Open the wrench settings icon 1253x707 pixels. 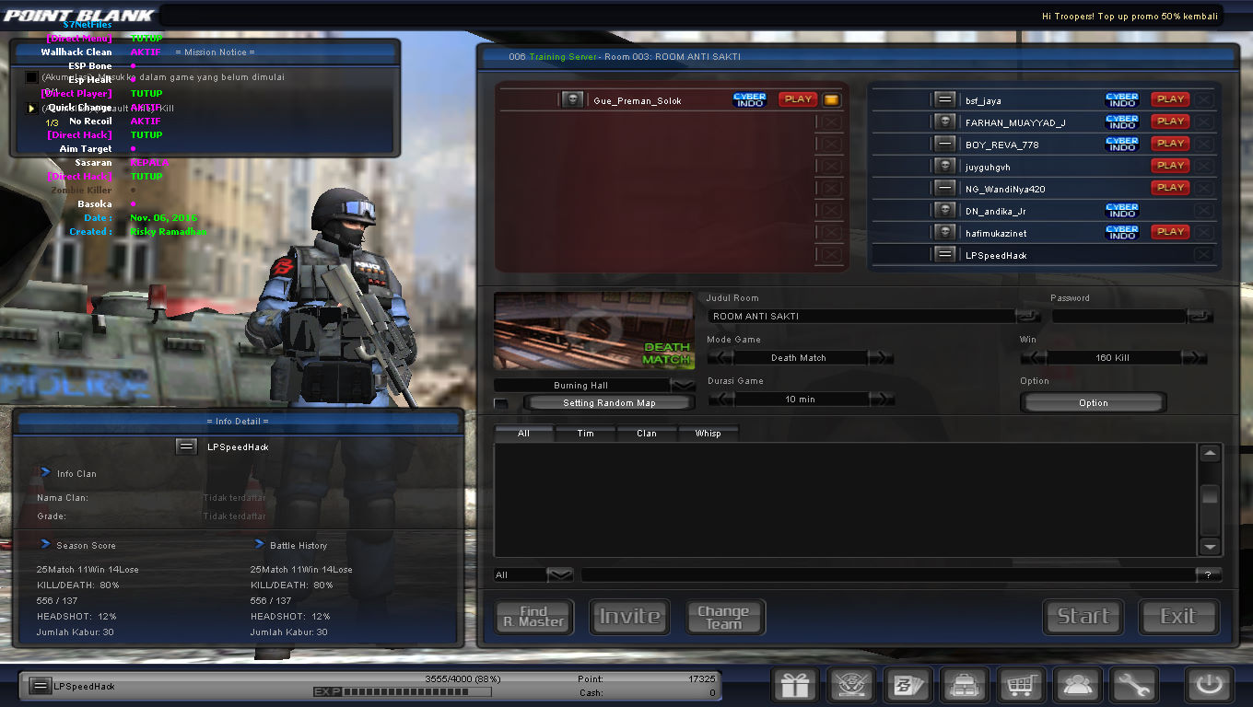[x=1135, y=685]
